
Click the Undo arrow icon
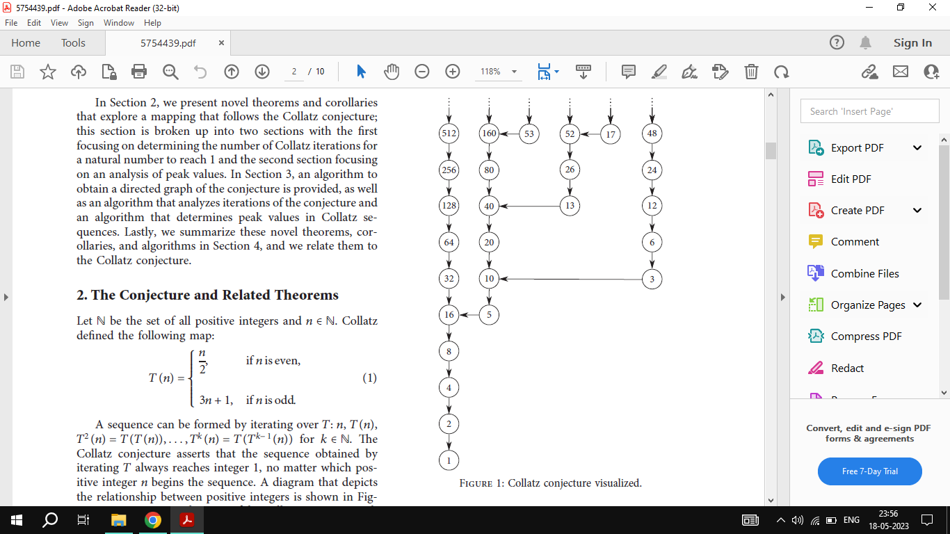pos(200,72)
